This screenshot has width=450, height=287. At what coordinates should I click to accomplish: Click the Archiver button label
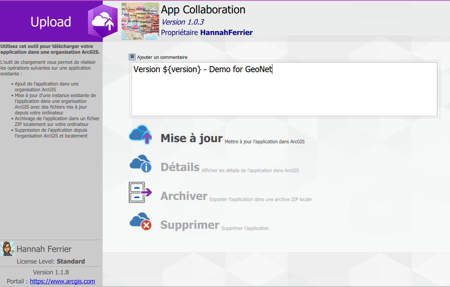coord(184,196)
